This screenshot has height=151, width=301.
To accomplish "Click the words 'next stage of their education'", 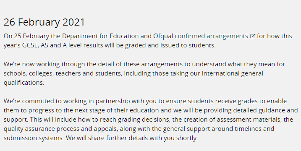I will tap(117, 110).
